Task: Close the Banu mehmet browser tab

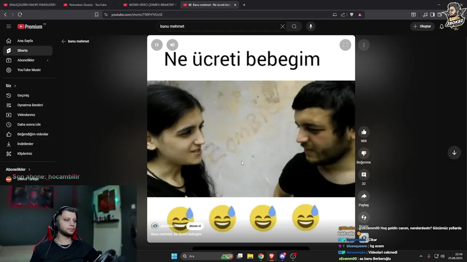Action: pyautogui.click(x=235, y=5)
